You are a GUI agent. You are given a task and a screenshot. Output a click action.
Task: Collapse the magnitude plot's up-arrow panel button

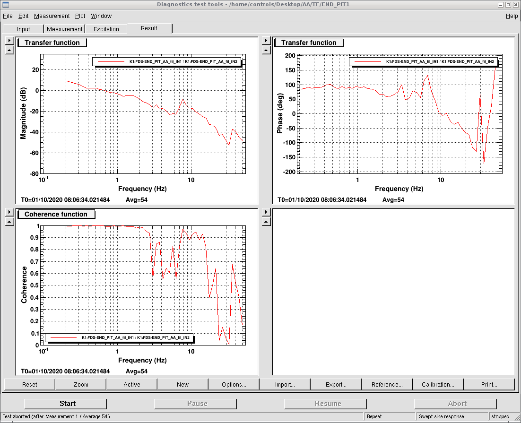(x=9, y=50)
